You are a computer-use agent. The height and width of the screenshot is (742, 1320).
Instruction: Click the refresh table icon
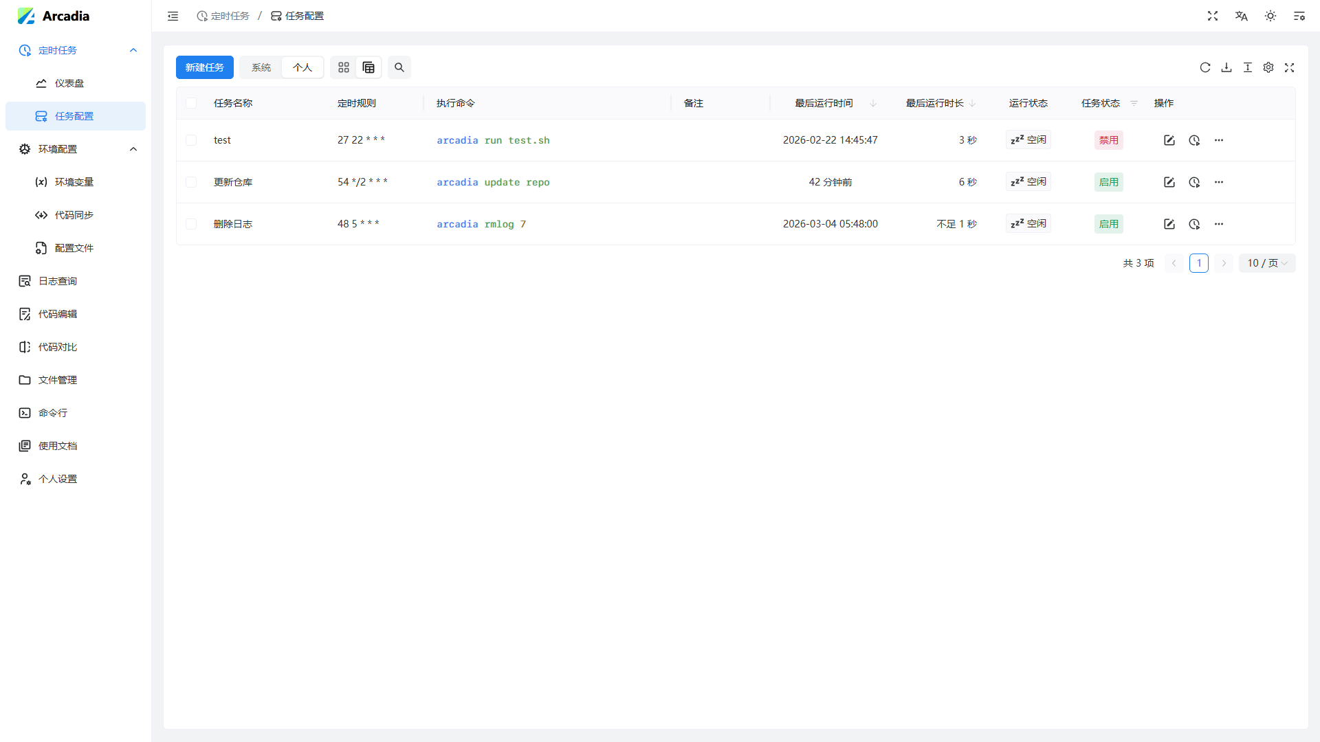[x=1204, y=67]
